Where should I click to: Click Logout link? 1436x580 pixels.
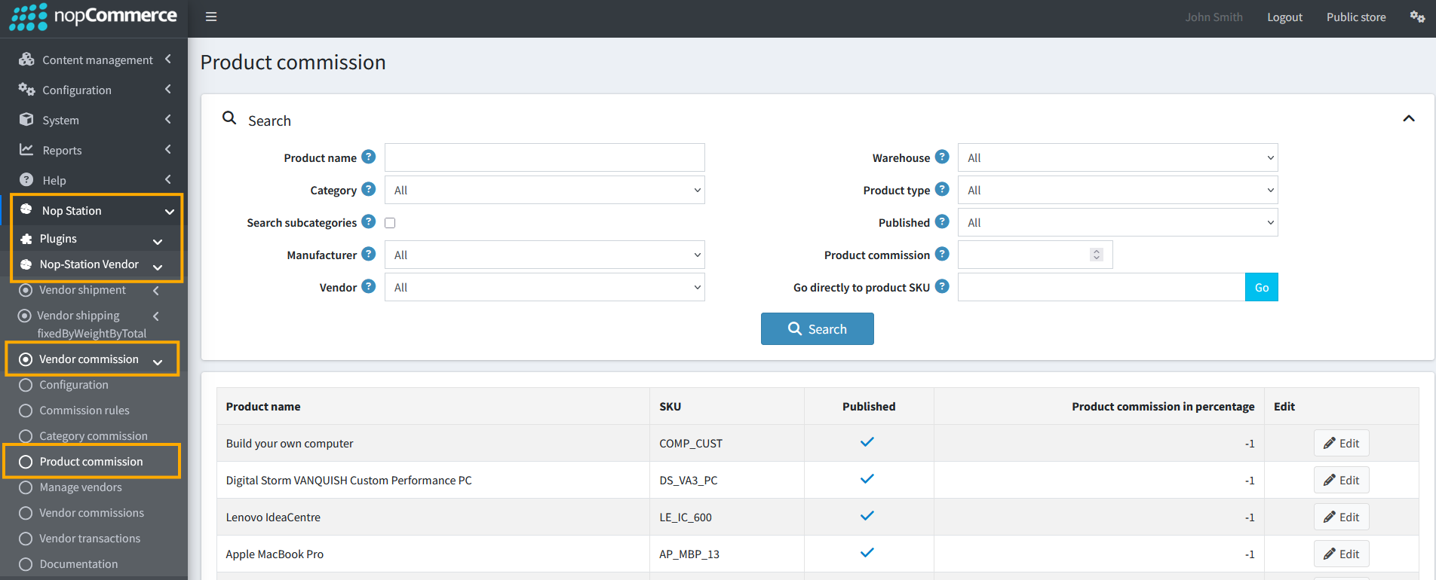[1284, 17]
